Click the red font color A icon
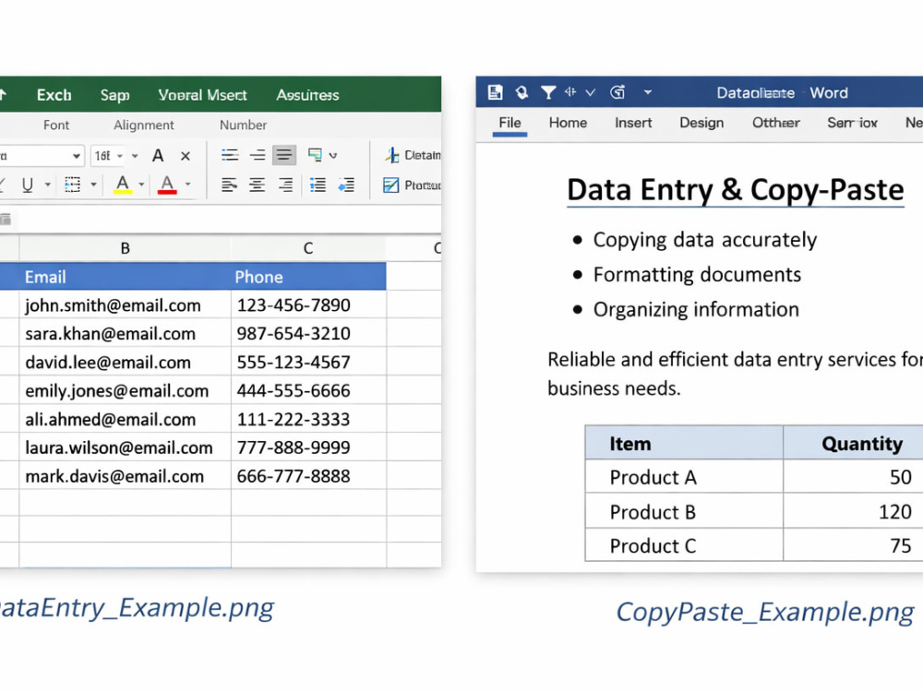 coord(167,185)
